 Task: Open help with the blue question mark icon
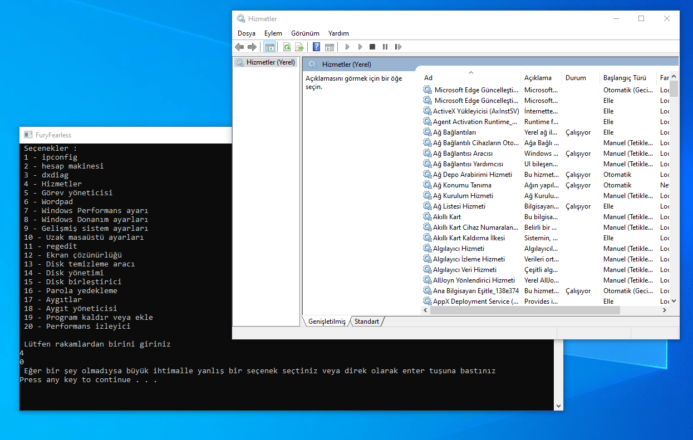click(316, 47)
